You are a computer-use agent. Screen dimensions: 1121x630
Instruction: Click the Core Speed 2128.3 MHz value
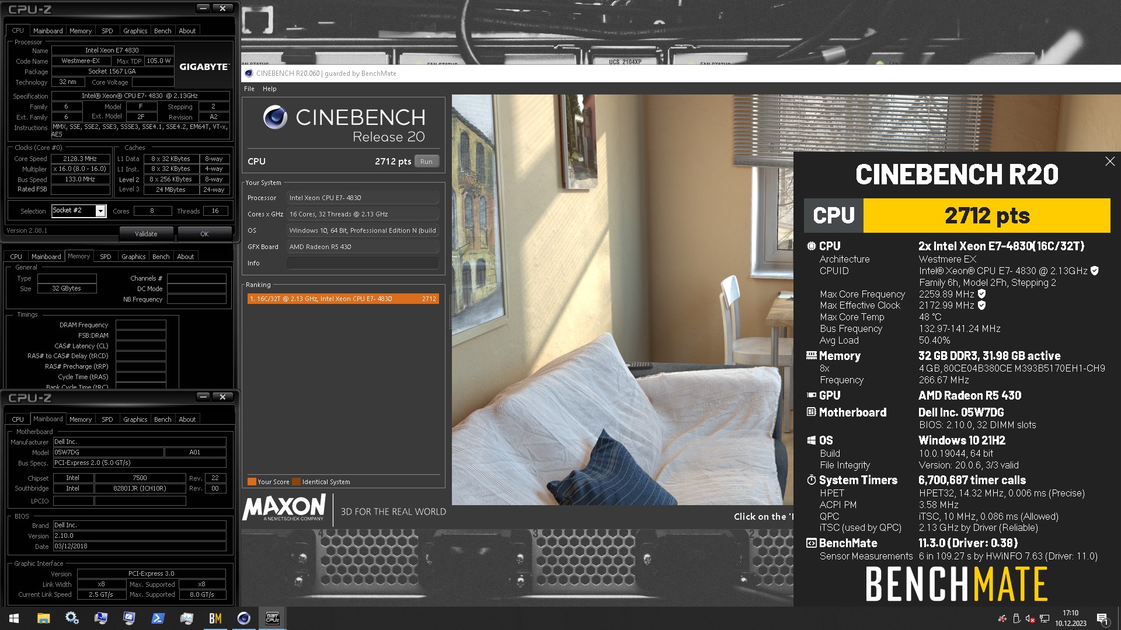(x=81, y=159)
